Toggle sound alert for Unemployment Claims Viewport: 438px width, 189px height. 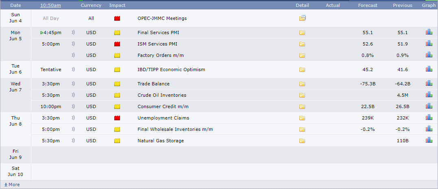(74, 118)
